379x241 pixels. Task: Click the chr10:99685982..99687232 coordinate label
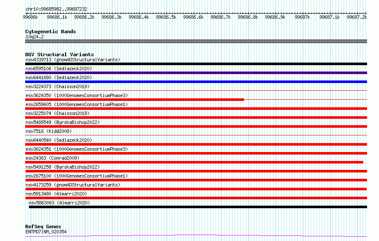click(56, 9)
